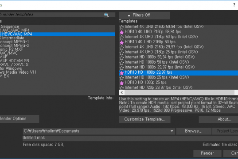Toggle star for Internet HD 1080p 29.97 fps (Intel QSV)
Viewport: 238px width, 159px height.
tap(121, 68)
